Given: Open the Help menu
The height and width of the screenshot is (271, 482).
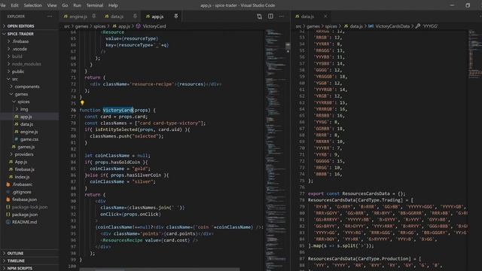Looking at the screenshot, I should 113,5.
